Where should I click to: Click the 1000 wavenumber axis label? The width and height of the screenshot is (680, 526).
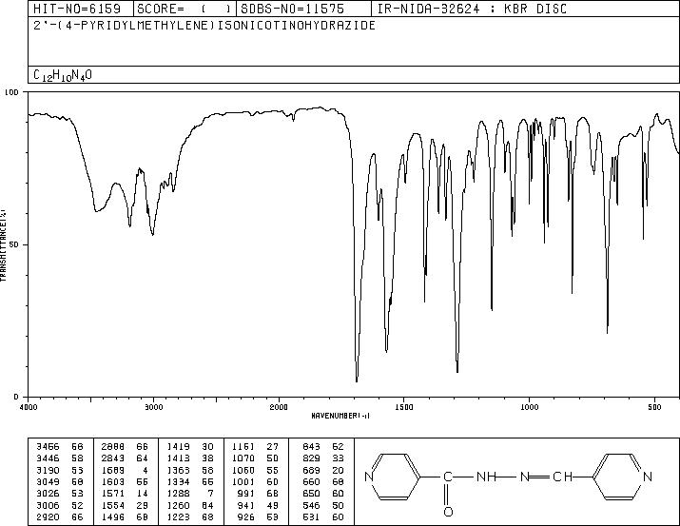pos(529,406)
